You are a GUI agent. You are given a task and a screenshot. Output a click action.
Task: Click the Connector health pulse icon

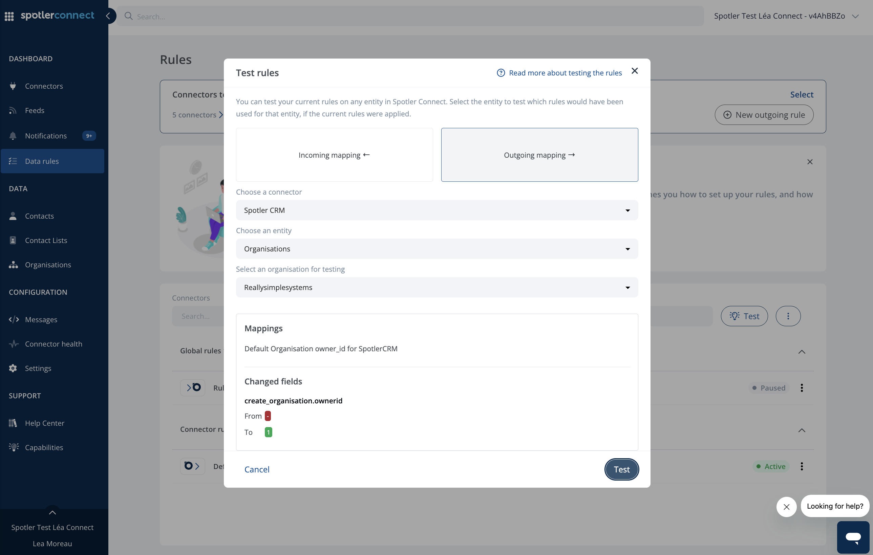[x=14, y=343]
